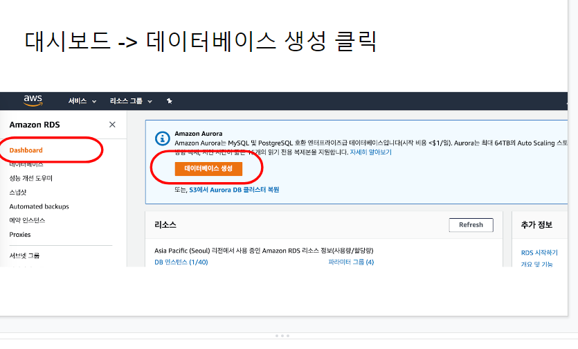
Task: Click the Amazon Aurora heading
Action: (x=198, y=134)
